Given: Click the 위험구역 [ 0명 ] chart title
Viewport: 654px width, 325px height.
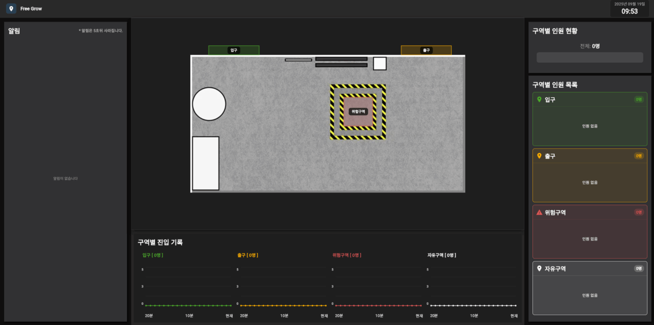Looking at the screenshot, I should pos(347,255).
